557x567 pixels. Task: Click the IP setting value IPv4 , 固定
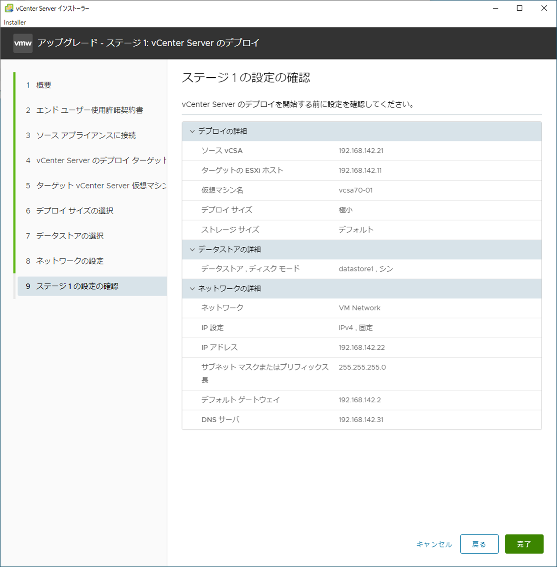[x=356, y=328]
